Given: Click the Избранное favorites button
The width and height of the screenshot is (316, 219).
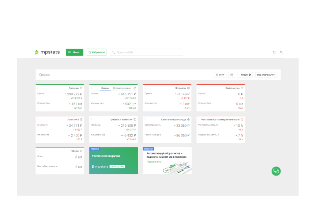Looking at the screenshot, I should coord(97,52).
